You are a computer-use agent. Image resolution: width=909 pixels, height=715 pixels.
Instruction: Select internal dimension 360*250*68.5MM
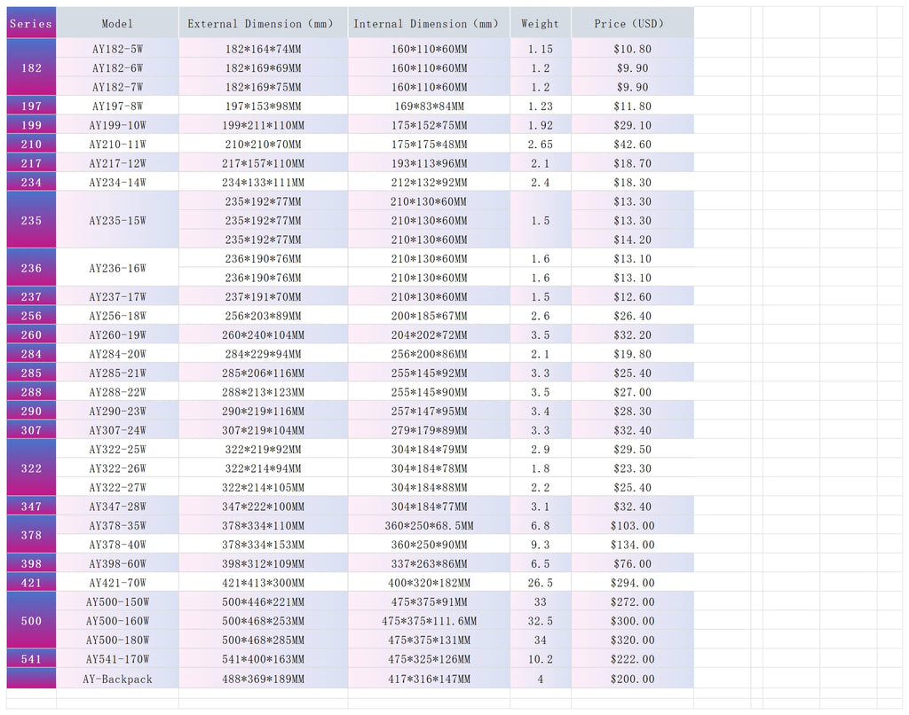click(x=429, y=525)
